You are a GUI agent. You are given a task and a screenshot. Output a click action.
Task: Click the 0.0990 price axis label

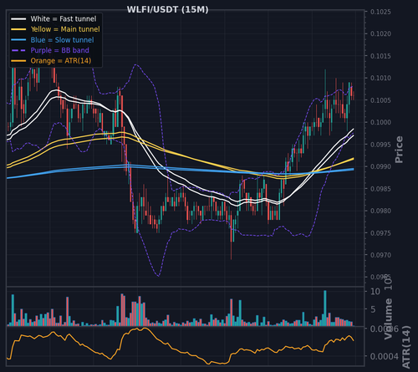point(380,166)
